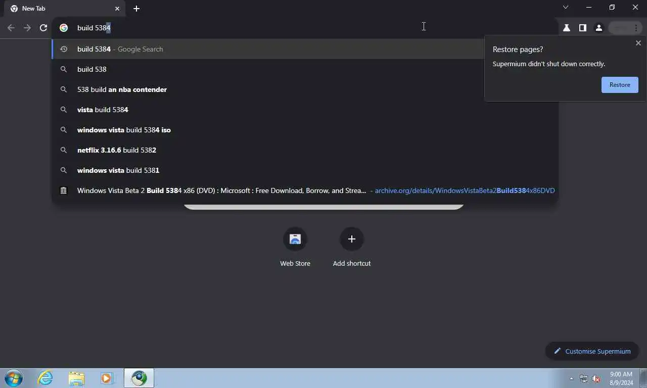
Task: Close the New Tab tab
Action: click(117, 9)
